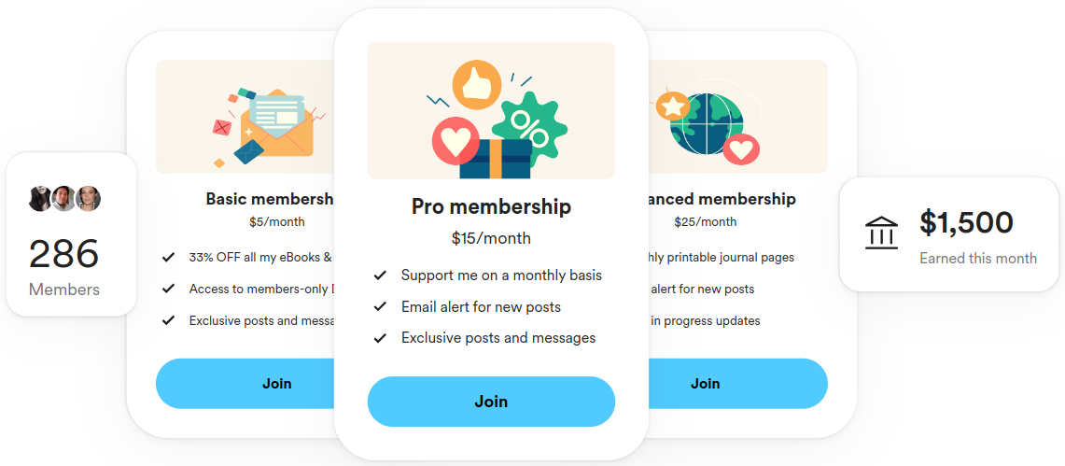Image resolution: width=1065 pixels, height=466 pixels.
Task: Join the Advanced membership
Action: click(x=738, y=383)
